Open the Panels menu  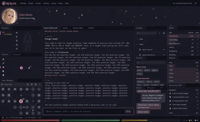31,3
